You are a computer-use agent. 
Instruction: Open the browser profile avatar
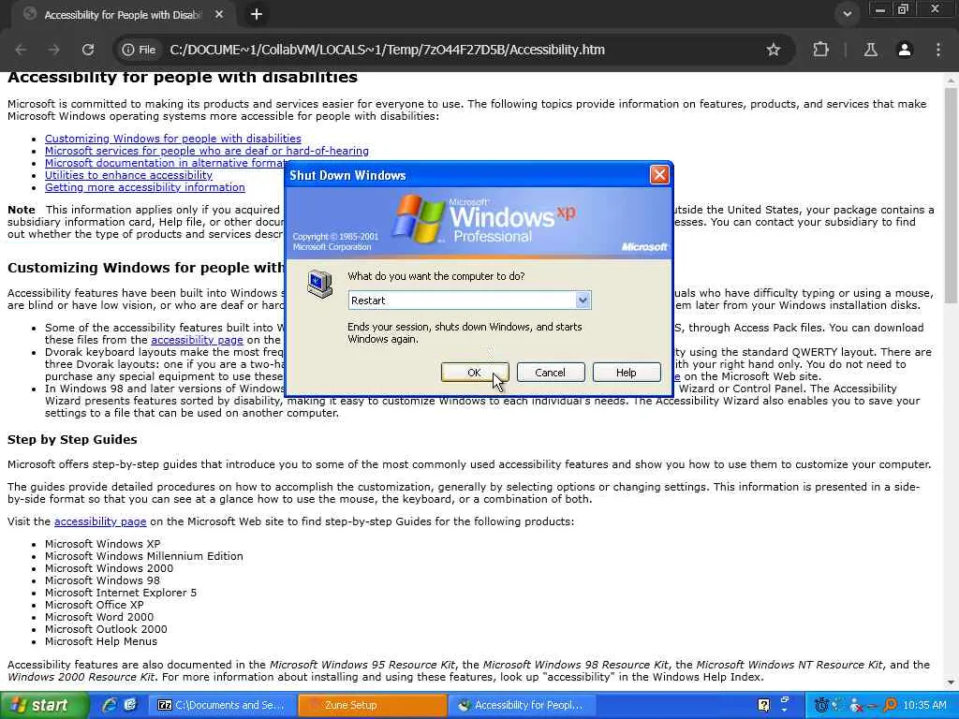pyautogui.click(x=904, y=50)
